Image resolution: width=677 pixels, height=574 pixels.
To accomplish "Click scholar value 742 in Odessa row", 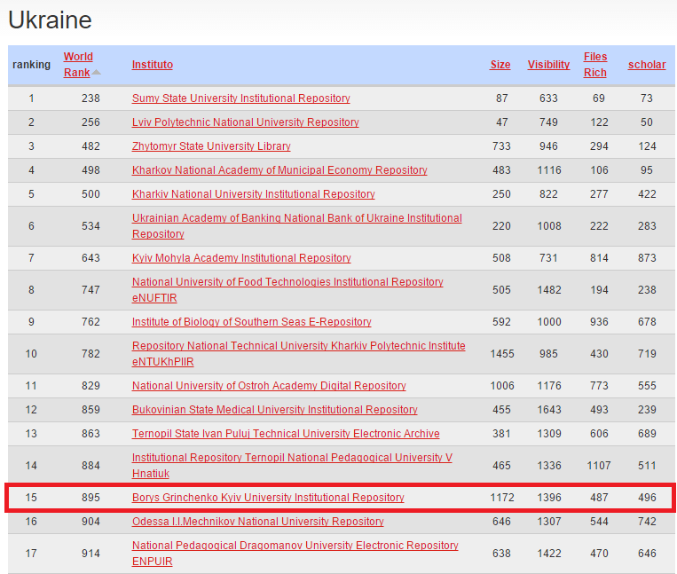I will [647, 522].
